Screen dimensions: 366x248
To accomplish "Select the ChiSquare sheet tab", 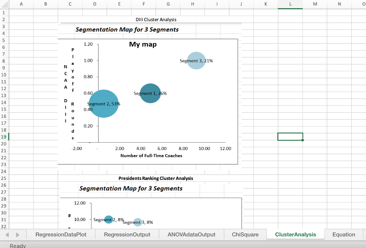I will click(x=245, y=234).
